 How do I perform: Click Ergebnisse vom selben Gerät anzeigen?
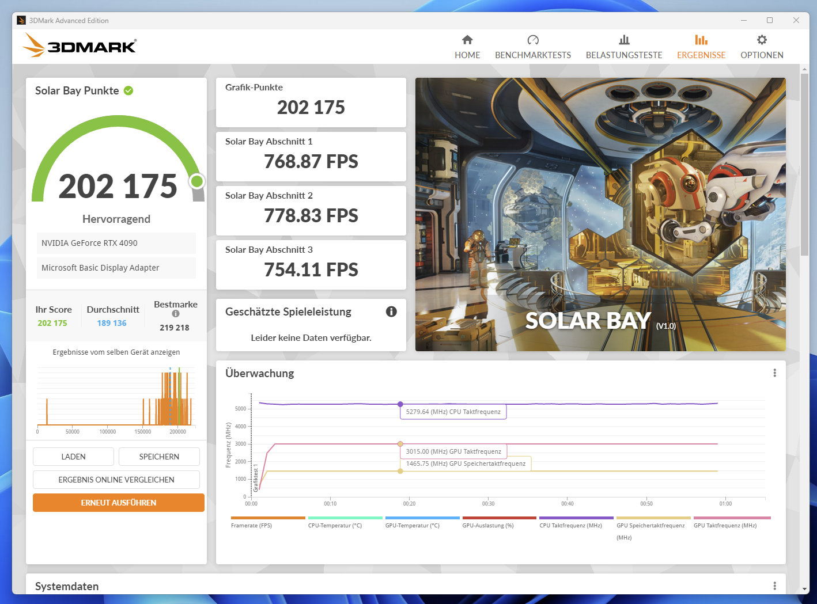click(x=116, y=352)
